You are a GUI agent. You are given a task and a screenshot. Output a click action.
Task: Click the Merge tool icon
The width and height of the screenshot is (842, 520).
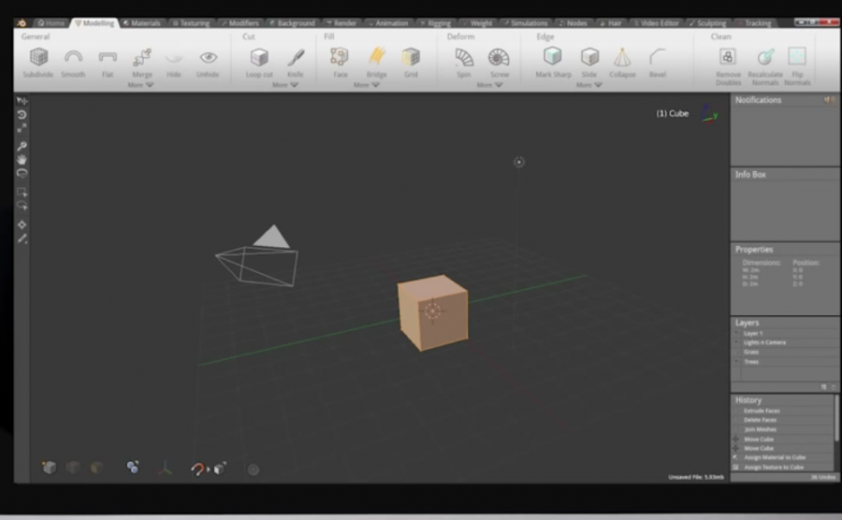142,57
